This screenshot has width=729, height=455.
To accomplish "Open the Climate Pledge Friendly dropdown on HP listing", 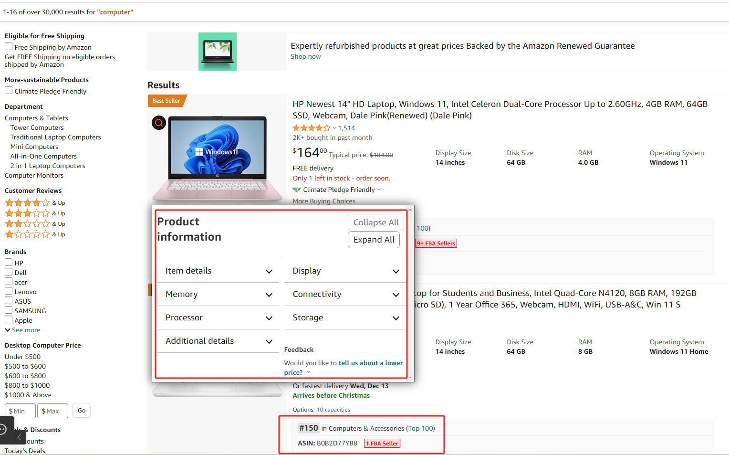I will pyautogui.click(x=379, y=190).
